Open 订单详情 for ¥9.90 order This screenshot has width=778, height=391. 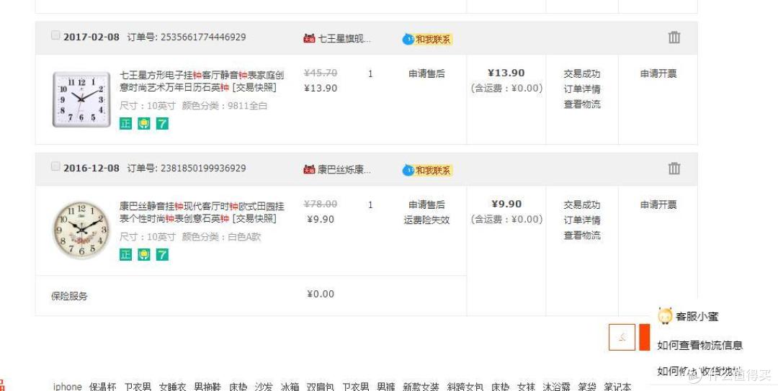point(582,220)
